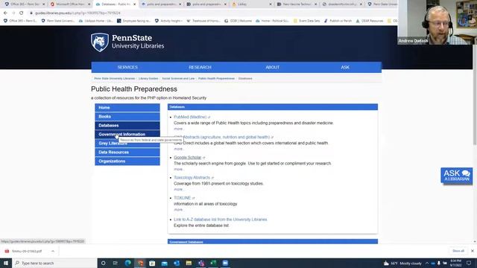Open the SERVICES menu in site navigation
The image size is (477, 268).
127,67
